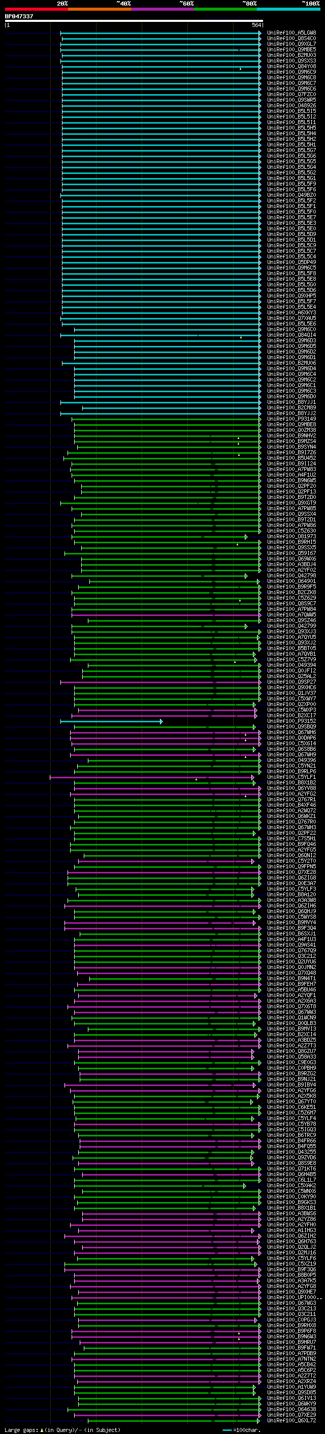Image resolution: width=325 pixels, height=1434 pixels.
Task: Select label UniRef100_Q9SP27
Action: click(291, 681)
